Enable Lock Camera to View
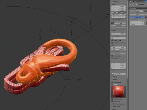Viewport: 147px width, 110px height. (x=112, y=43)
